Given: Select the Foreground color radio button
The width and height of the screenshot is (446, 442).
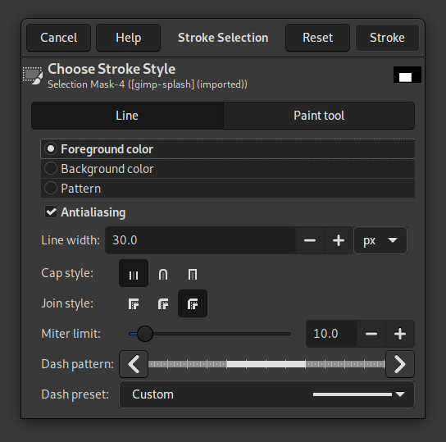Looking at the screenshot, I should (x=51, y=148).
